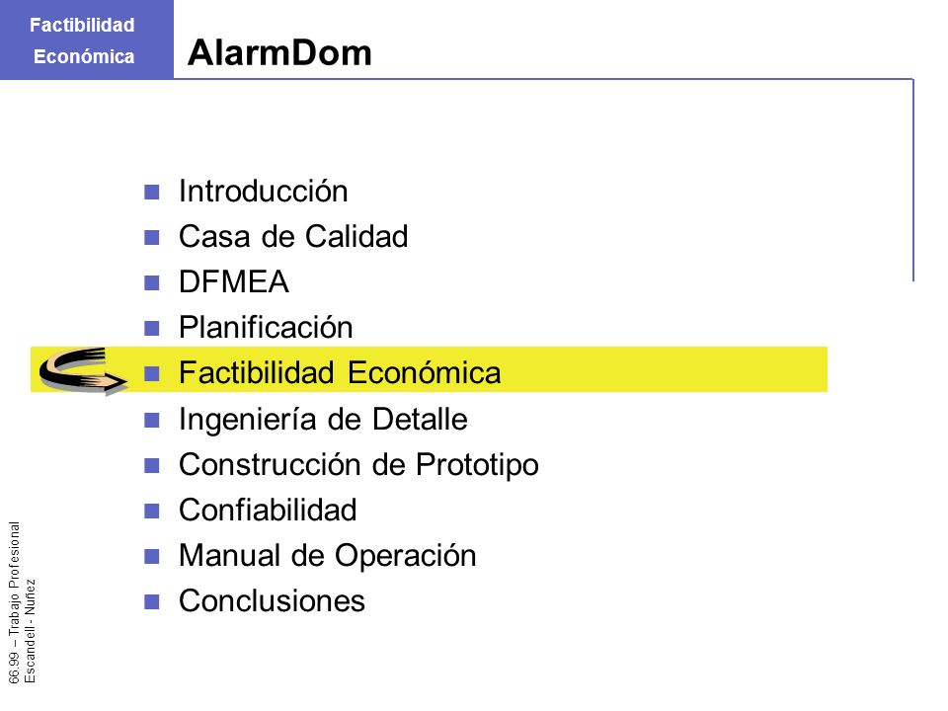This screenshot has height=711, width=948.
Task: Click the bullet beside Conclusiones
Action: (x=152, y=601)
